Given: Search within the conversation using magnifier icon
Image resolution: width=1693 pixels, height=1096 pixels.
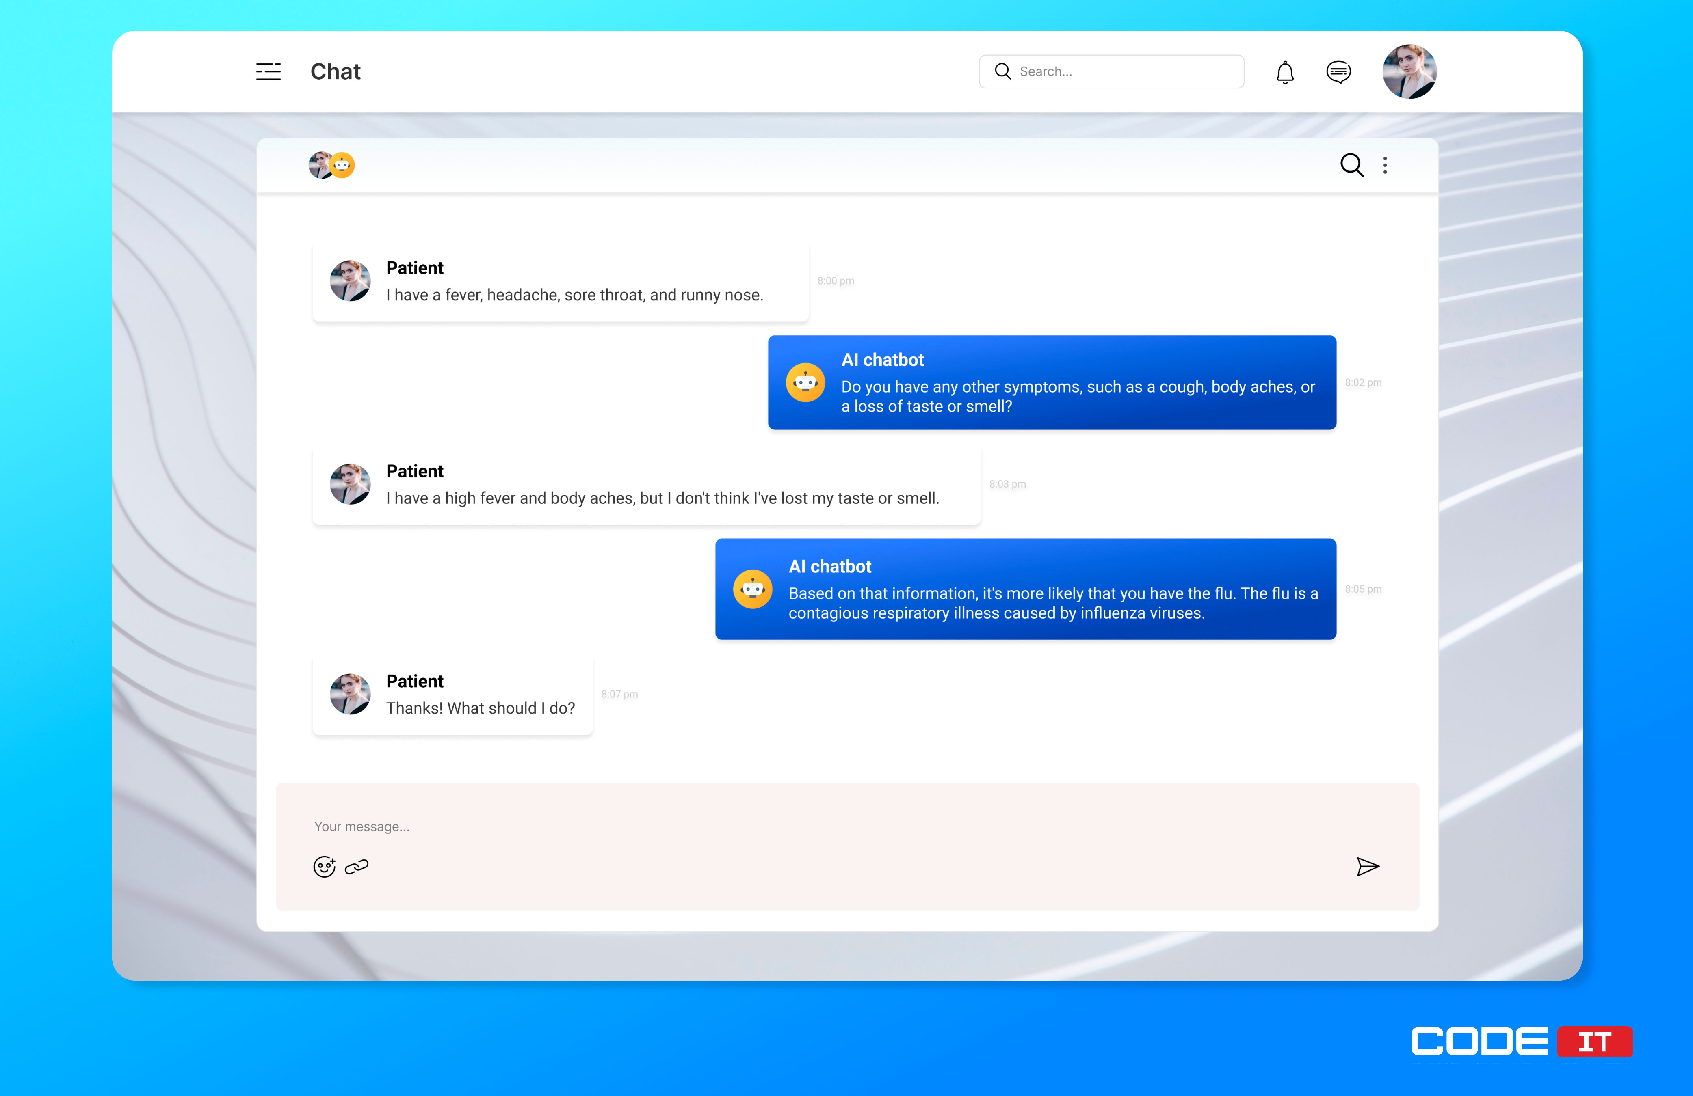Looking at the screenshot, I should tap(1351, 165).
